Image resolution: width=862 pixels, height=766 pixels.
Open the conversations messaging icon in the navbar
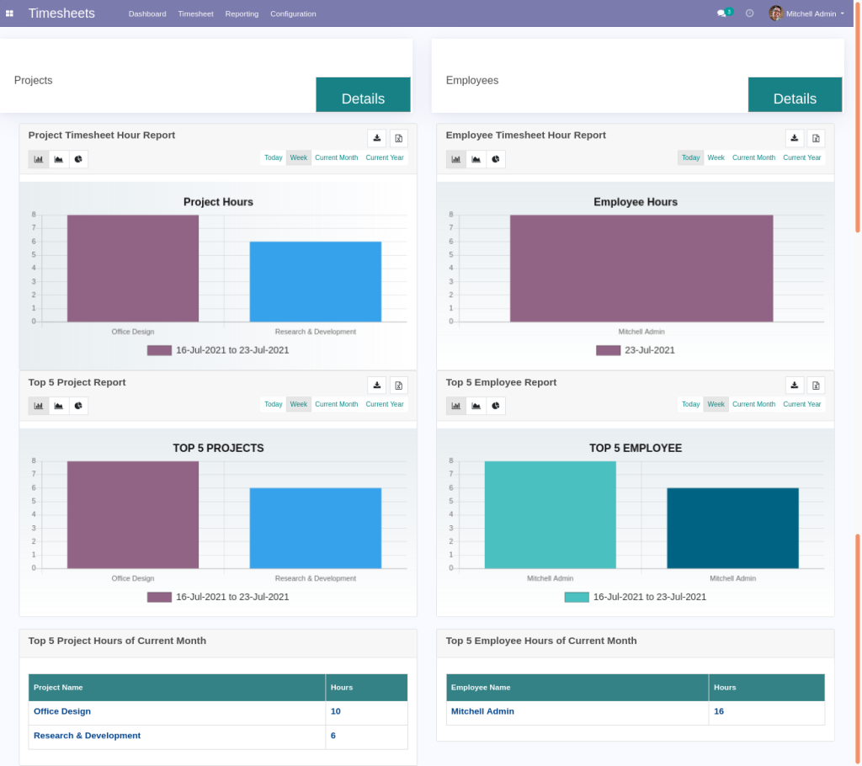(722, 13)
